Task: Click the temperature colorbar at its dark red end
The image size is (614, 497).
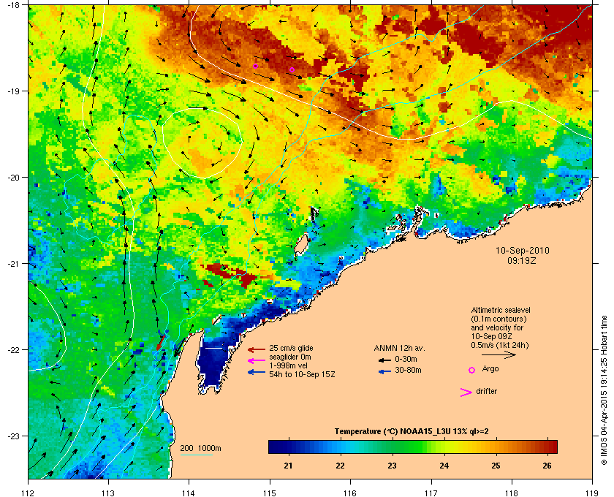Action: tap(552, 447)
